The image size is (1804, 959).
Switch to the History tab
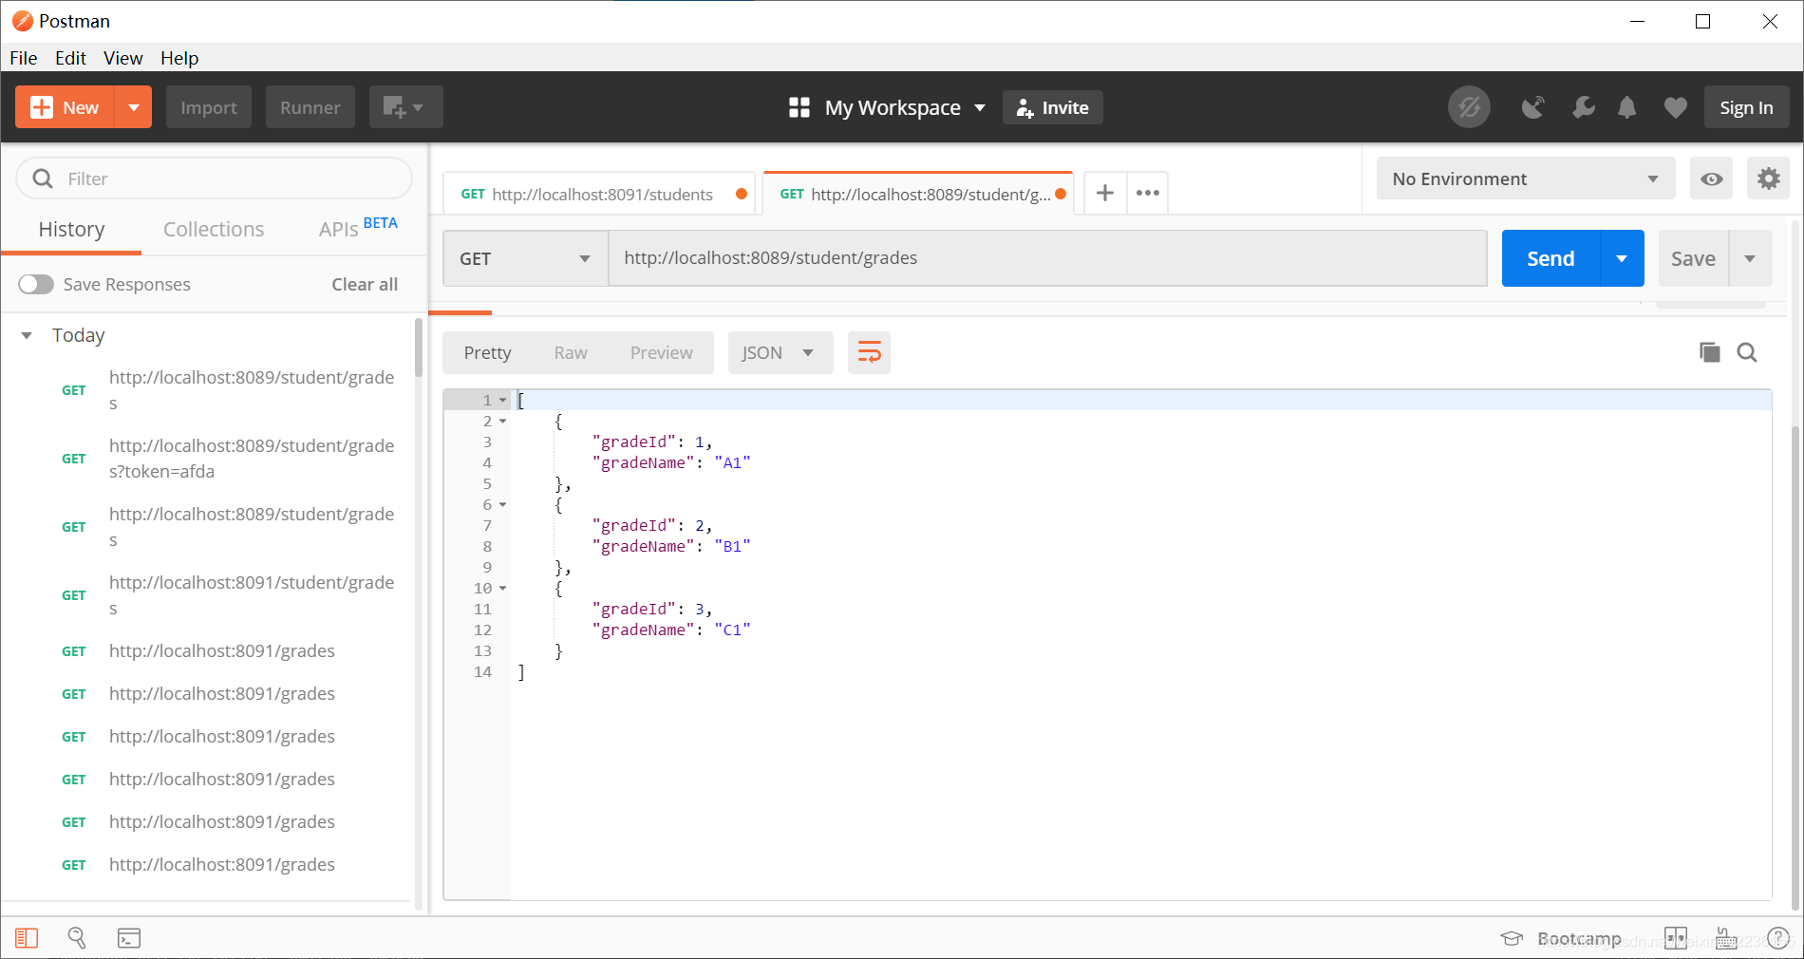click(71, 229)
